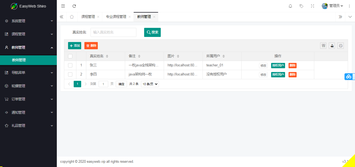Open column filter icon in table toolbar
Image resolution: width=355 pixels, height=167 pixels.
click(323, 46)
